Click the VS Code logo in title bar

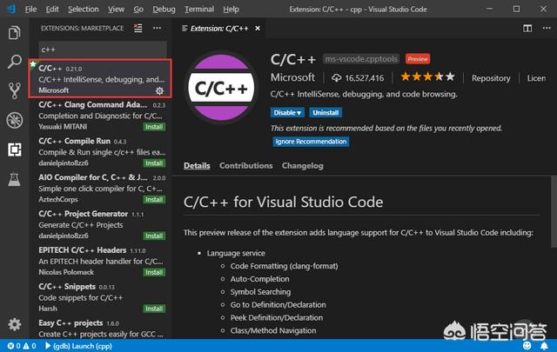(11, 9)
